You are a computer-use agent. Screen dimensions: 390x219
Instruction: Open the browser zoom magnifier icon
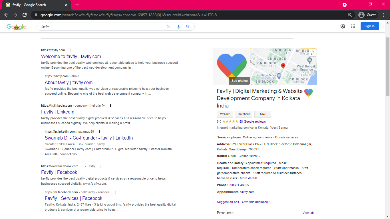(350, 15)
